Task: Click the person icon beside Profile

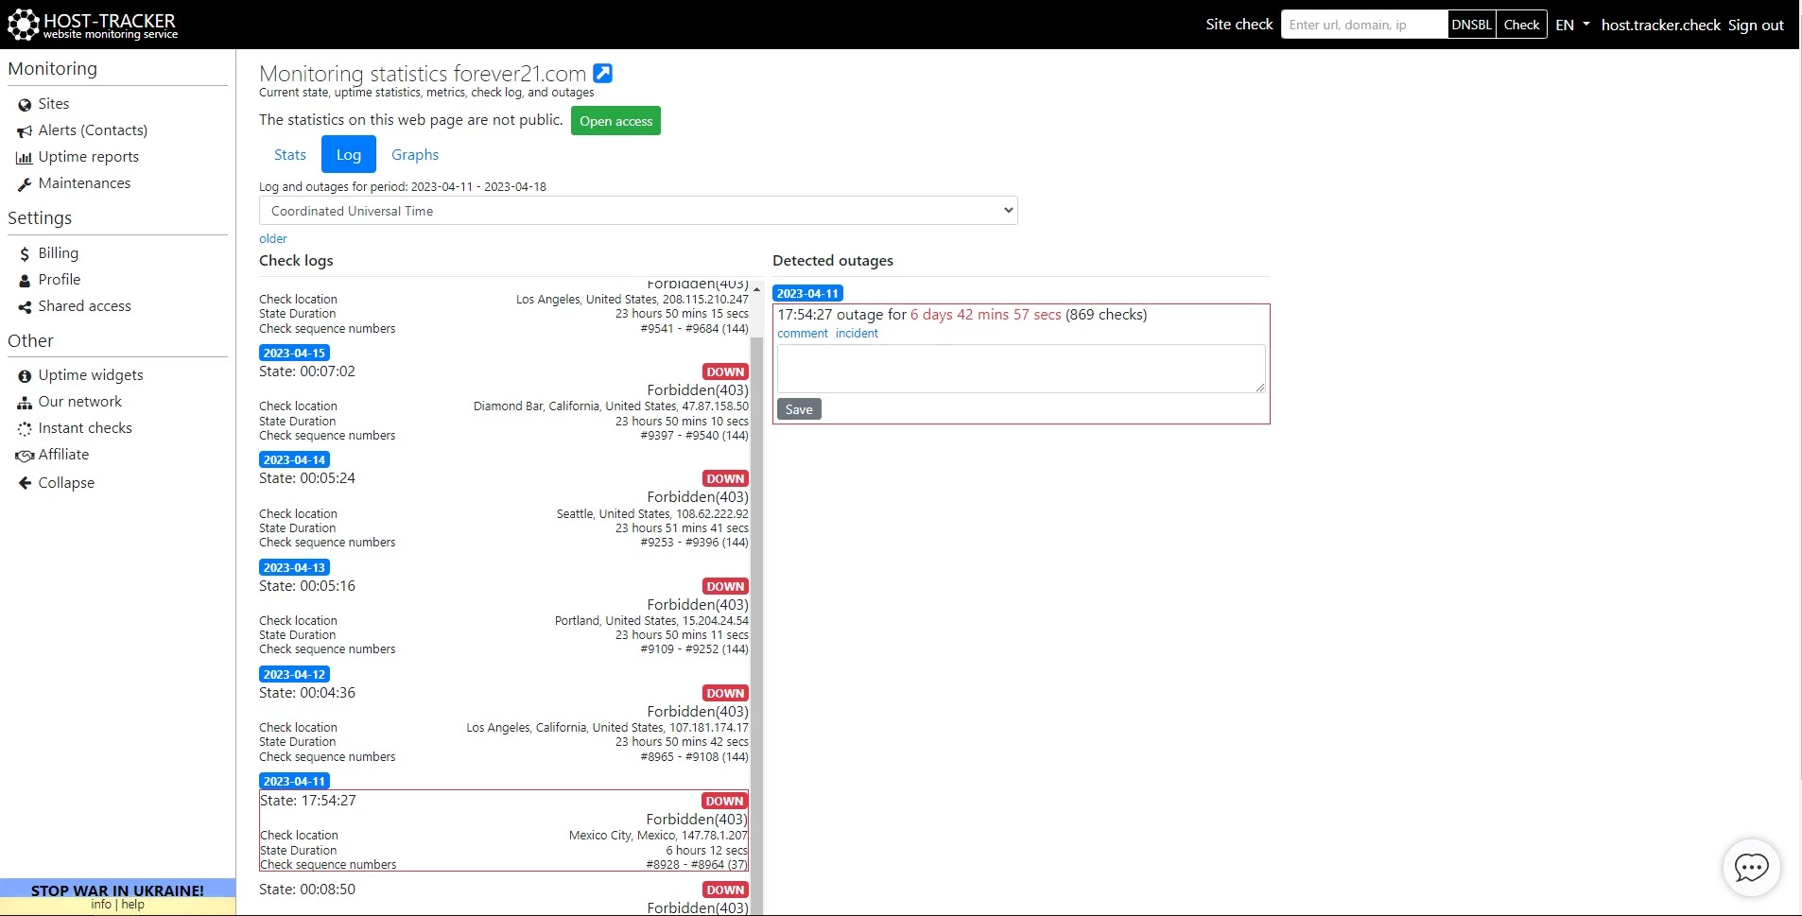Action: pyautogui.click(x=25, y=281)
